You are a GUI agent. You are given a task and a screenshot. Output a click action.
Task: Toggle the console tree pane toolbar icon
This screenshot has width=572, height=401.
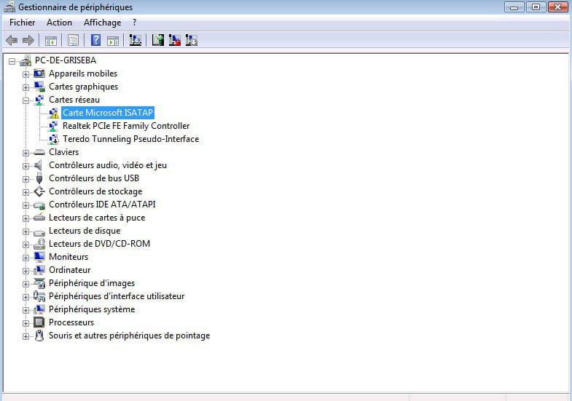pyautogui.click(x=51, y=41)
